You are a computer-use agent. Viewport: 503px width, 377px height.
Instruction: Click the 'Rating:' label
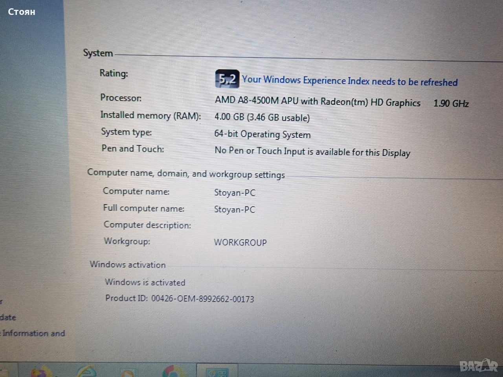[x=114, y=73]
